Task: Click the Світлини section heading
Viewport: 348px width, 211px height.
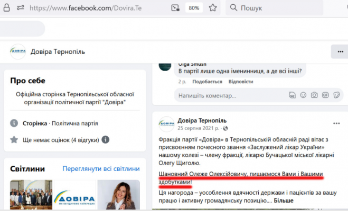Action: pos(27,169)
